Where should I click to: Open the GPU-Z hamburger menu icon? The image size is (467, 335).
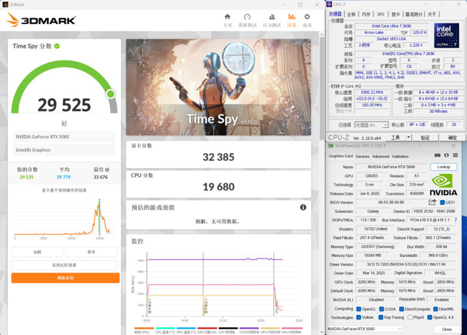click(455, 155)
